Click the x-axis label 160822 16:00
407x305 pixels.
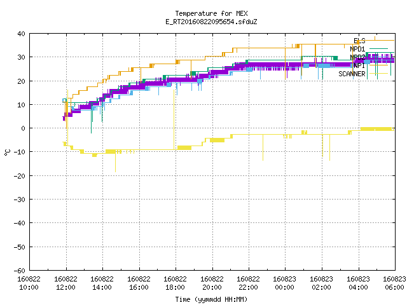[139, 283]
